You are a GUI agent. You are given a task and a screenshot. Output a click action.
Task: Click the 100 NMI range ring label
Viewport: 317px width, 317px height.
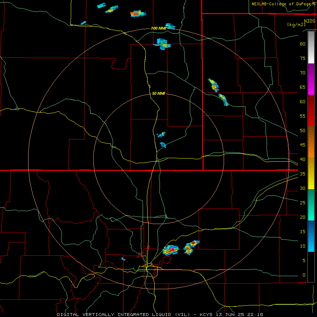158,28
